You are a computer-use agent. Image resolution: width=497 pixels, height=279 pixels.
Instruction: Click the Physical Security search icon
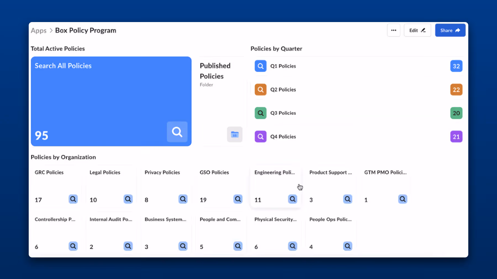tap(292, 246)
